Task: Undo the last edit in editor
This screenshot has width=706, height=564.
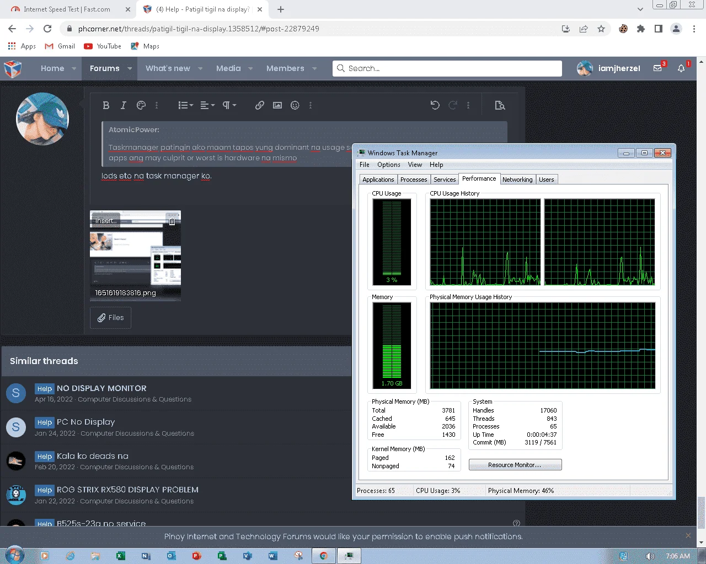Action: (435, 105)
